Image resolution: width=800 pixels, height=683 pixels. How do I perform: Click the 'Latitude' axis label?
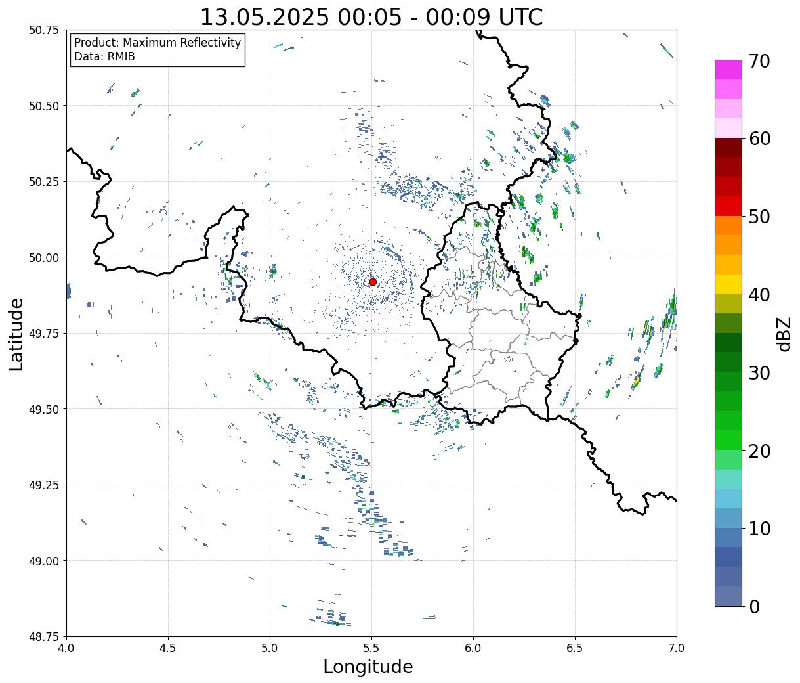[16, 334]
